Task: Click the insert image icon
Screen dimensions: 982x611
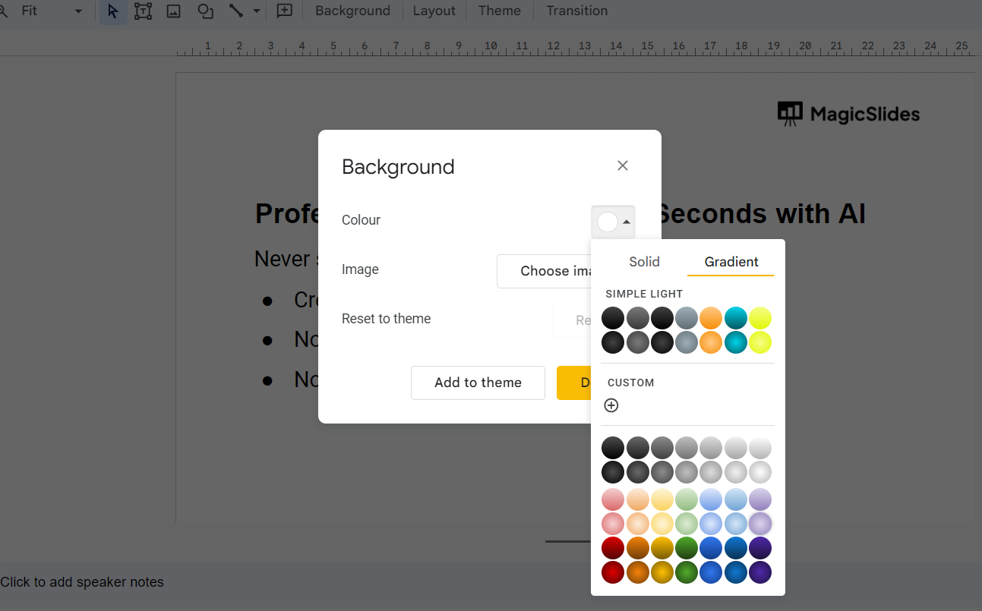Action: coord(174,11)
